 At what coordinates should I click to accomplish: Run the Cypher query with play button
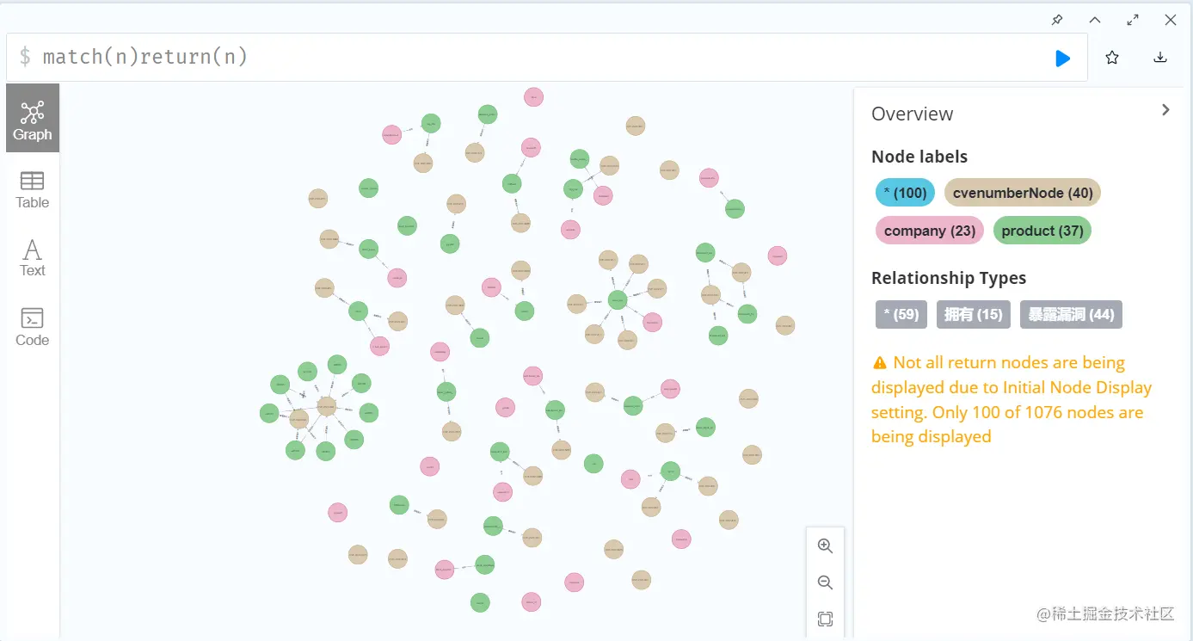point(1062,58)
